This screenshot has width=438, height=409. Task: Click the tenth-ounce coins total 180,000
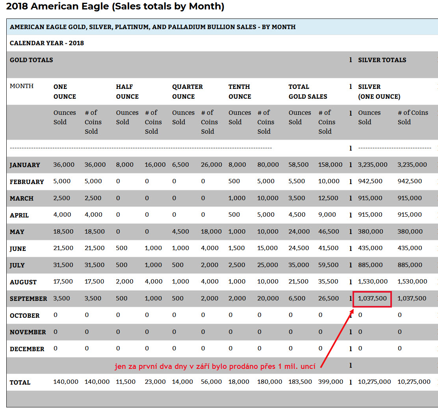pos(270,381)
